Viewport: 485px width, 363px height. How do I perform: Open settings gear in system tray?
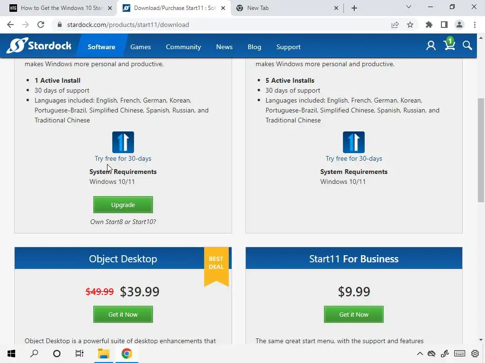point(475,354)
